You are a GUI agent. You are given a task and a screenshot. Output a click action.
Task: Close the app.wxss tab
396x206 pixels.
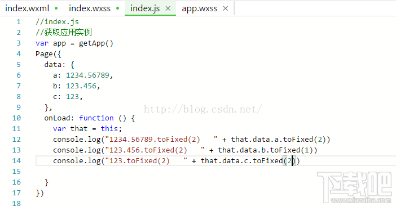click(226, 8)
